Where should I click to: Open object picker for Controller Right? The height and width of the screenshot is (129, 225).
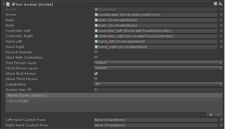221,36
